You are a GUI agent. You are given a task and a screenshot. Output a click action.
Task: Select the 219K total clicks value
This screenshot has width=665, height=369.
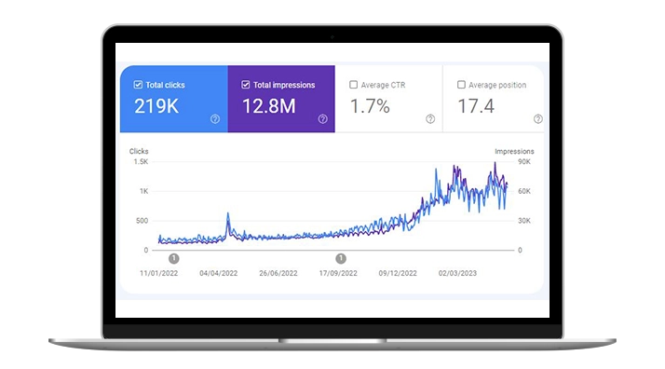pyautogui.click(x=156, y=106)
